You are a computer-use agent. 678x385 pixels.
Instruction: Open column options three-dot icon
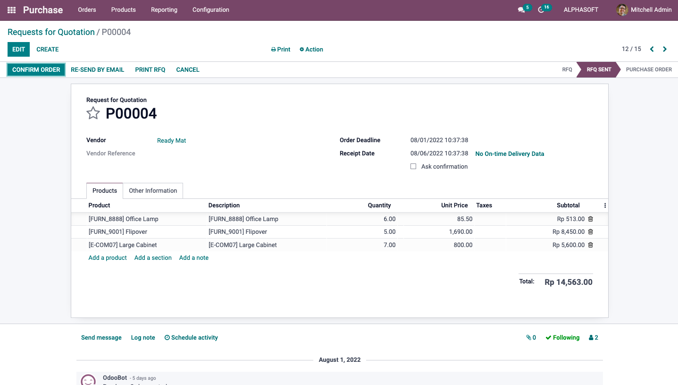[x=605, y=205]
